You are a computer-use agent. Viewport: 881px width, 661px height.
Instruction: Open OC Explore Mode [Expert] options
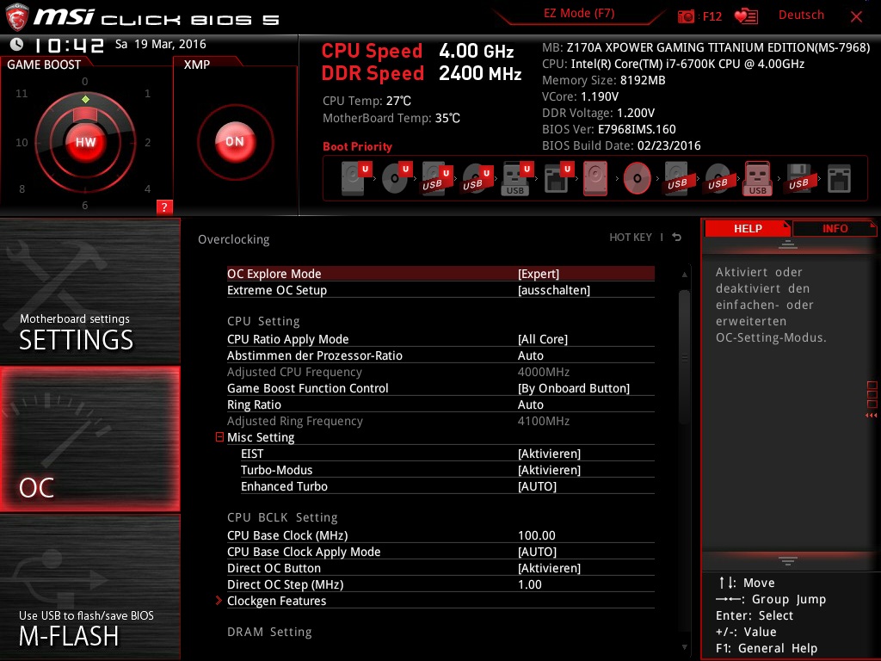(x=440, y=274)
